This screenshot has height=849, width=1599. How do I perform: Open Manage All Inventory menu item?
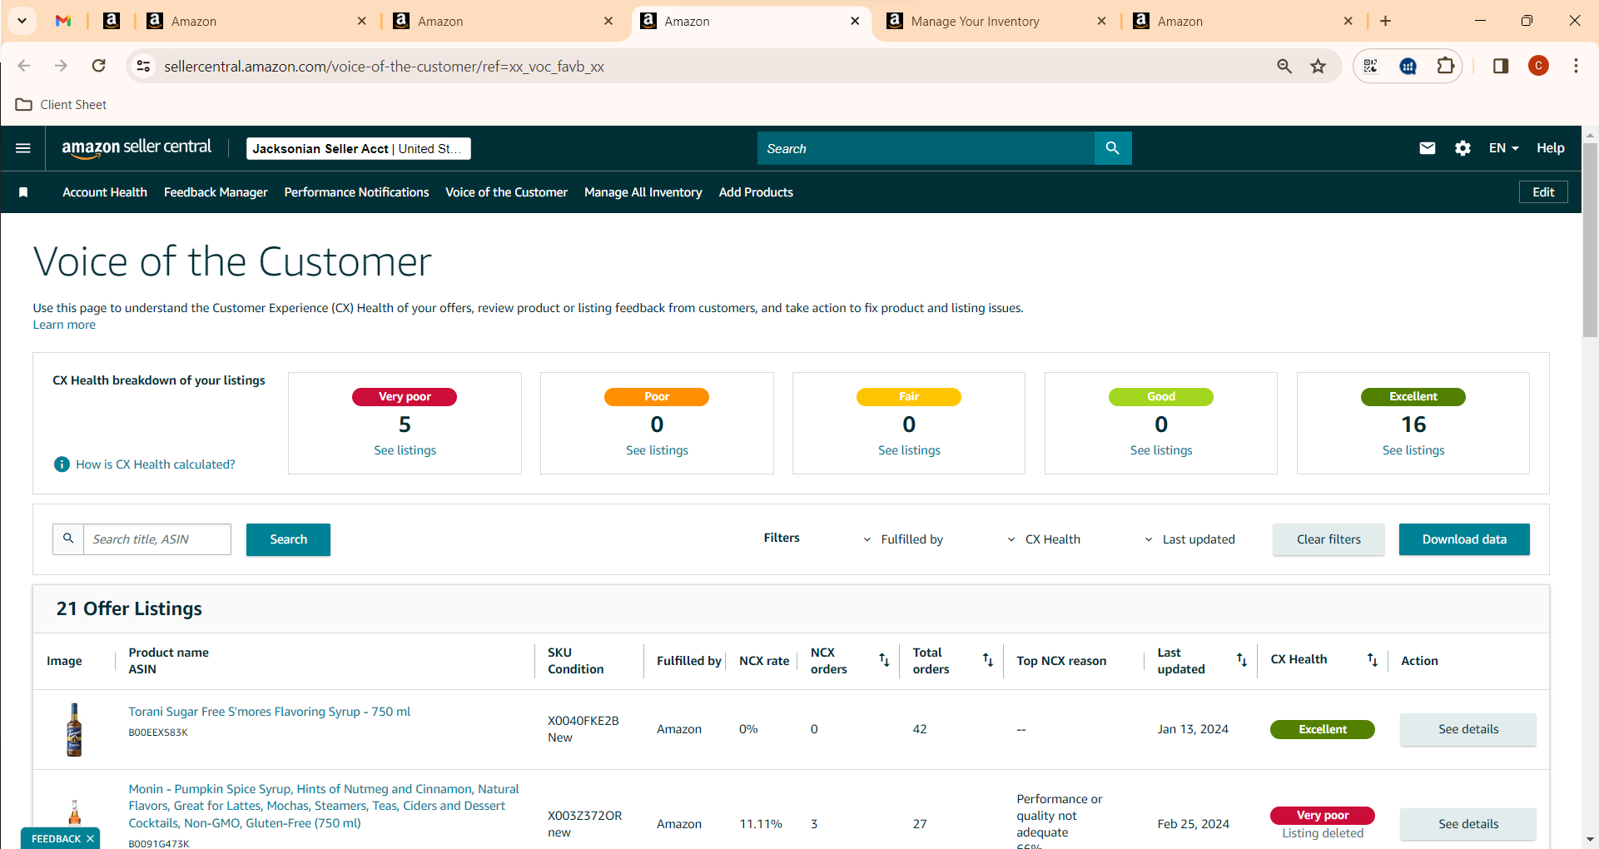643,192
